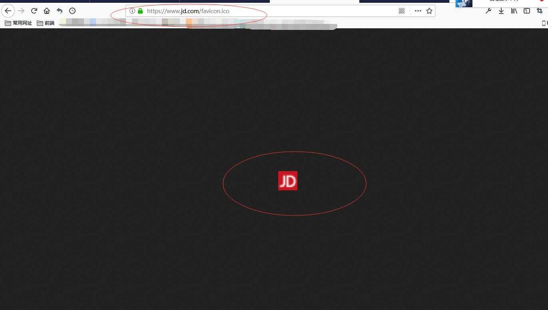
Task: Click the forward navigation arrow
Action: point(21,11)
